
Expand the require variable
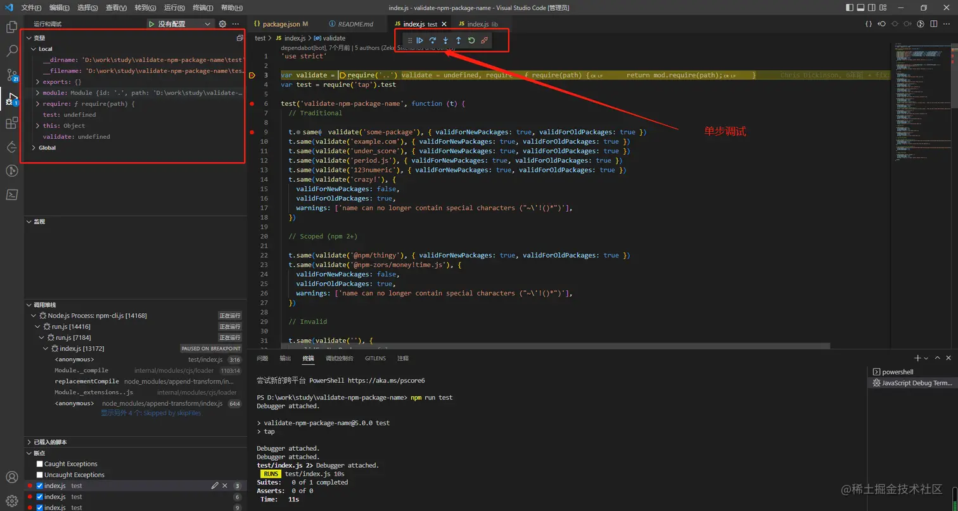point(37,103)
